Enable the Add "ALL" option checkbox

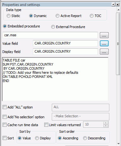point(4,107)
